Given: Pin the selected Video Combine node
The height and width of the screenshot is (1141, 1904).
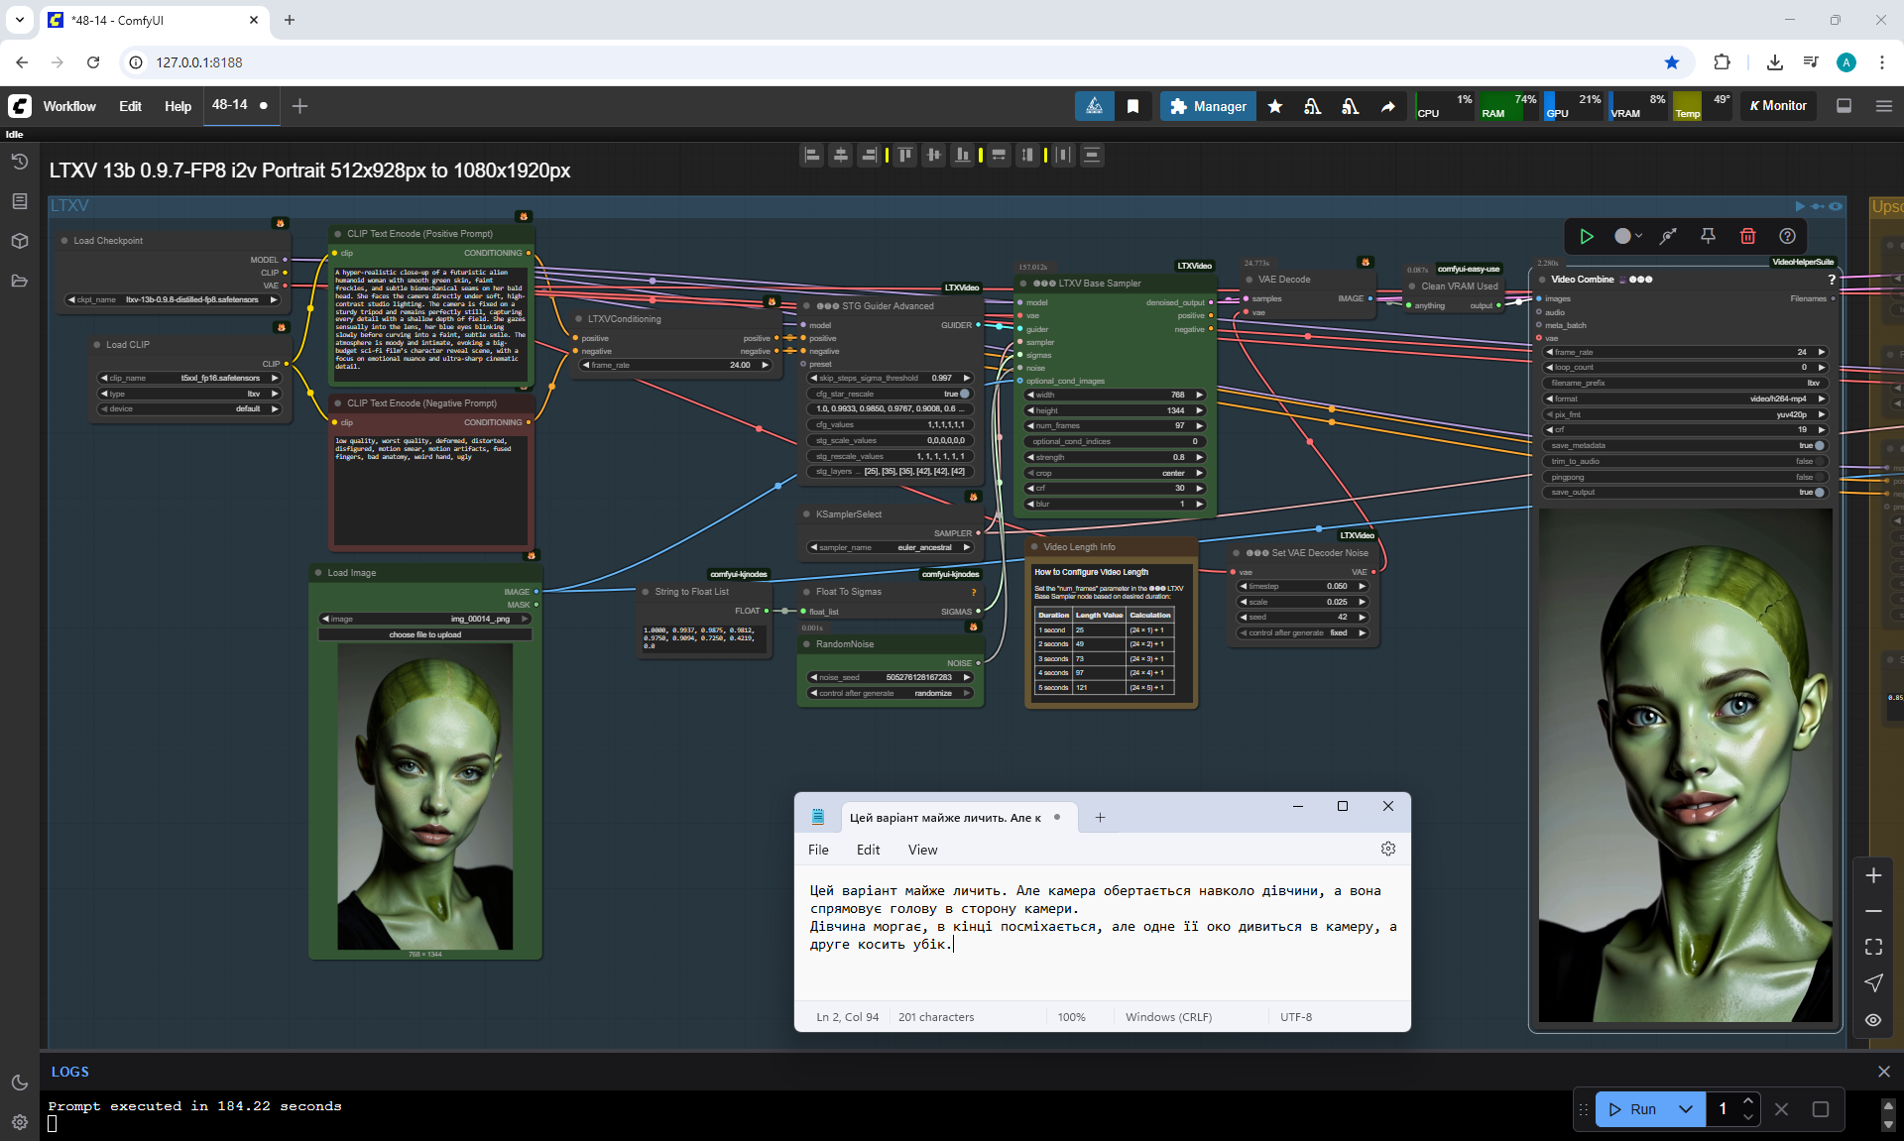Looking at the screenshot, I should click(x=1708, y=236).
